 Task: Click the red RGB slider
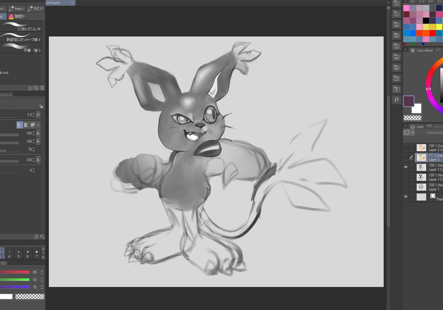point(15,272)
